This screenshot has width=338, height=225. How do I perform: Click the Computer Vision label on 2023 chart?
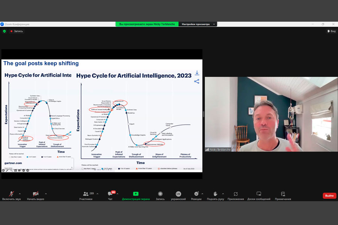click(x=169, y=124)
